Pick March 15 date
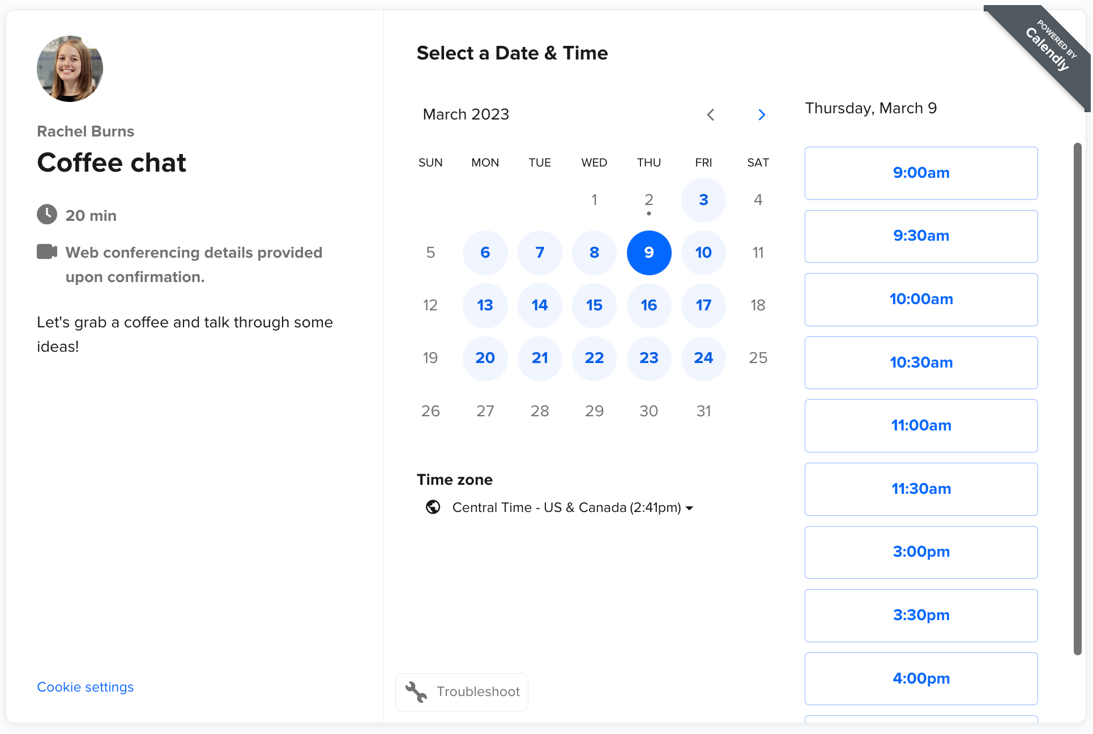This screenshot has width=1093, height=734. pyautogui.click(x=594, y=305)
